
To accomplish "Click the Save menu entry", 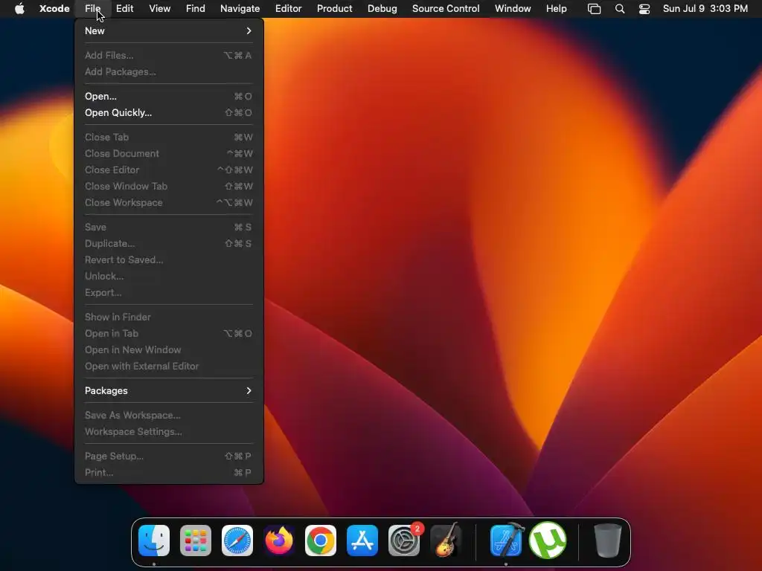I will pos(169,228).
